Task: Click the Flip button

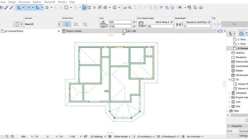Action: (x=234, y=24)
